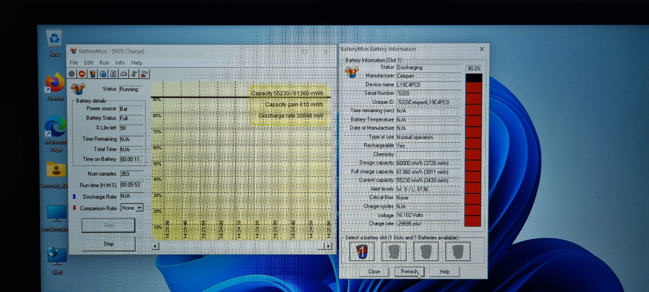This screenshot has height=292, width=649.
Task: Click Help button in Battery Information dialog
Action: [444, 272]
